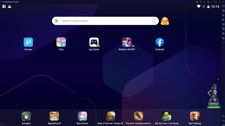Open State of Survival game
This screenshot has height=126, width=225.
110,116
